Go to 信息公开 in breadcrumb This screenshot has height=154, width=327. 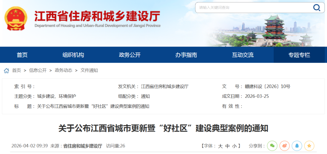[38, 70]
